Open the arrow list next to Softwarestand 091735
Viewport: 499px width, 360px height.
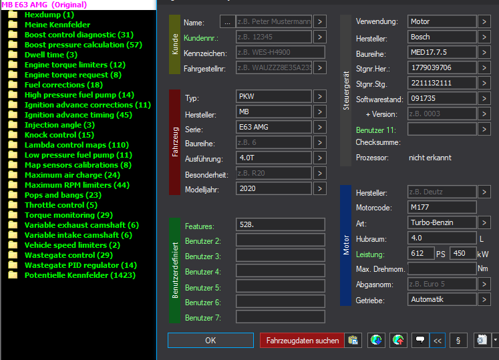click(484, 98)
